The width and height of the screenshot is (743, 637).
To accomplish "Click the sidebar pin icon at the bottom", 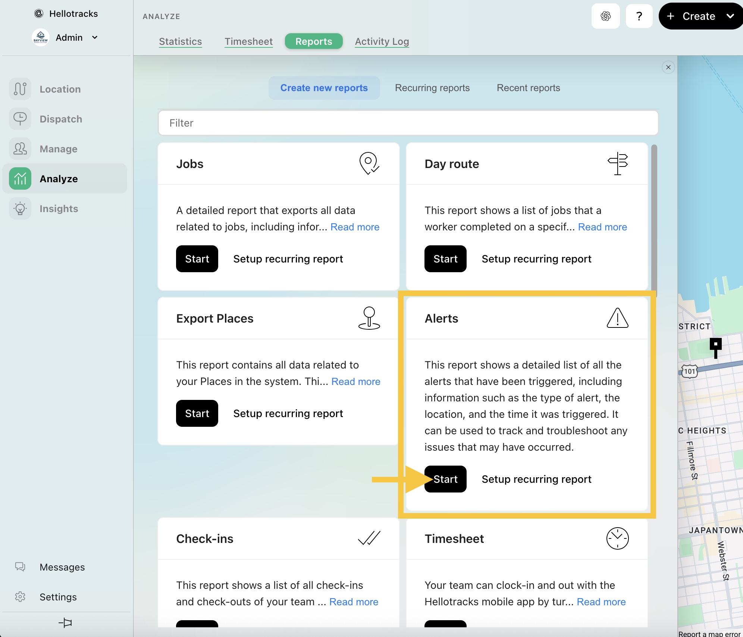I will click(x=65, y=622).
